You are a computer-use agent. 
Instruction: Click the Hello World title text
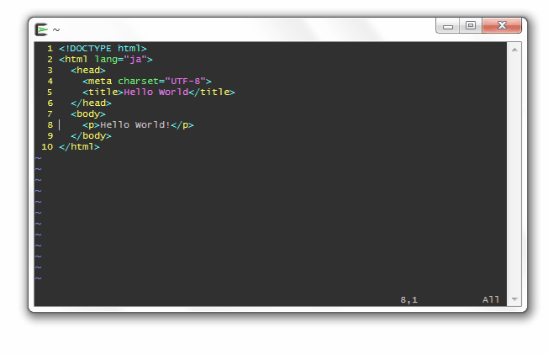tap(155, 92)
